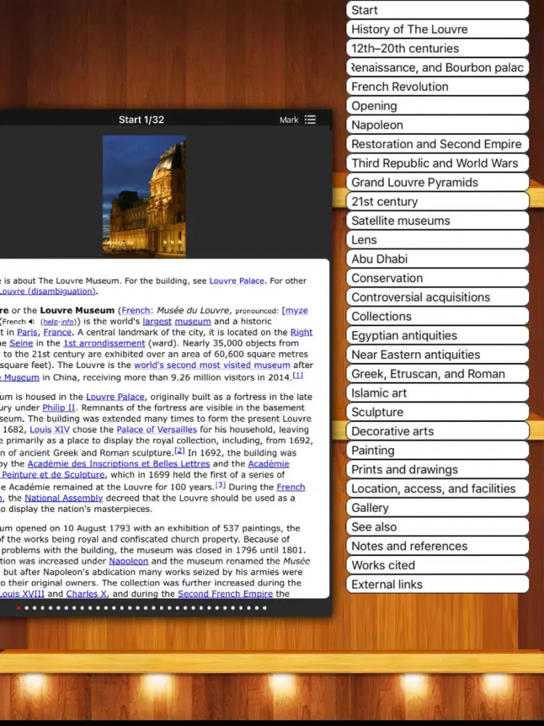Tap the Mark button
The height and width of the screenshot is (726, 544).
click(x=289, y=120)
